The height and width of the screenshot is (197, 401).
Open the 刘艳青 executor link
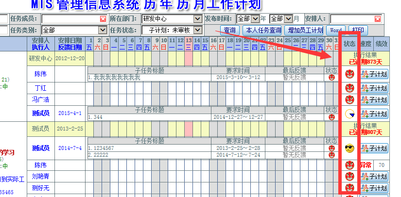[x=41, y=176]
